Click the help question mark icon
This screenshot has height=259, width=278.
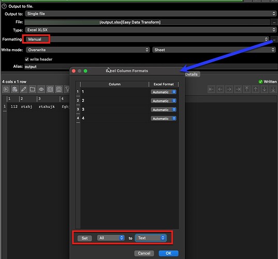point(4,6)
